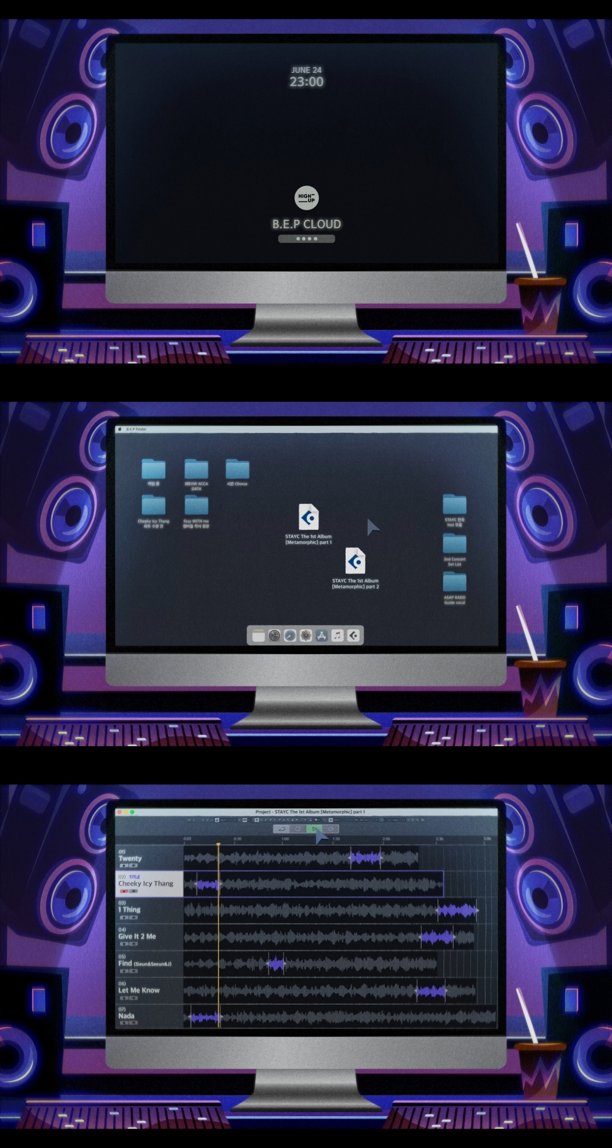612x1148 pixels.
Task: Select the Let Me Know track header
Action: [139, 990]
